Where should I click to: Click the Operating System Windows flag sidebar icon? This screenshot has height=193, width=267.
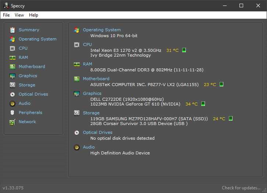pos(12,39)
